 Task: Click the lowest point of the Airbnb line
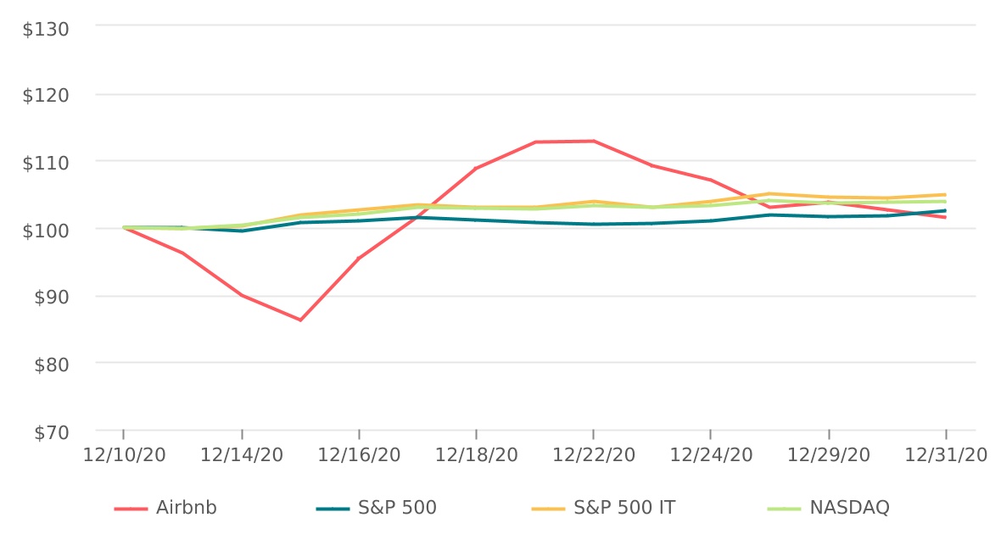click(300, 320)
